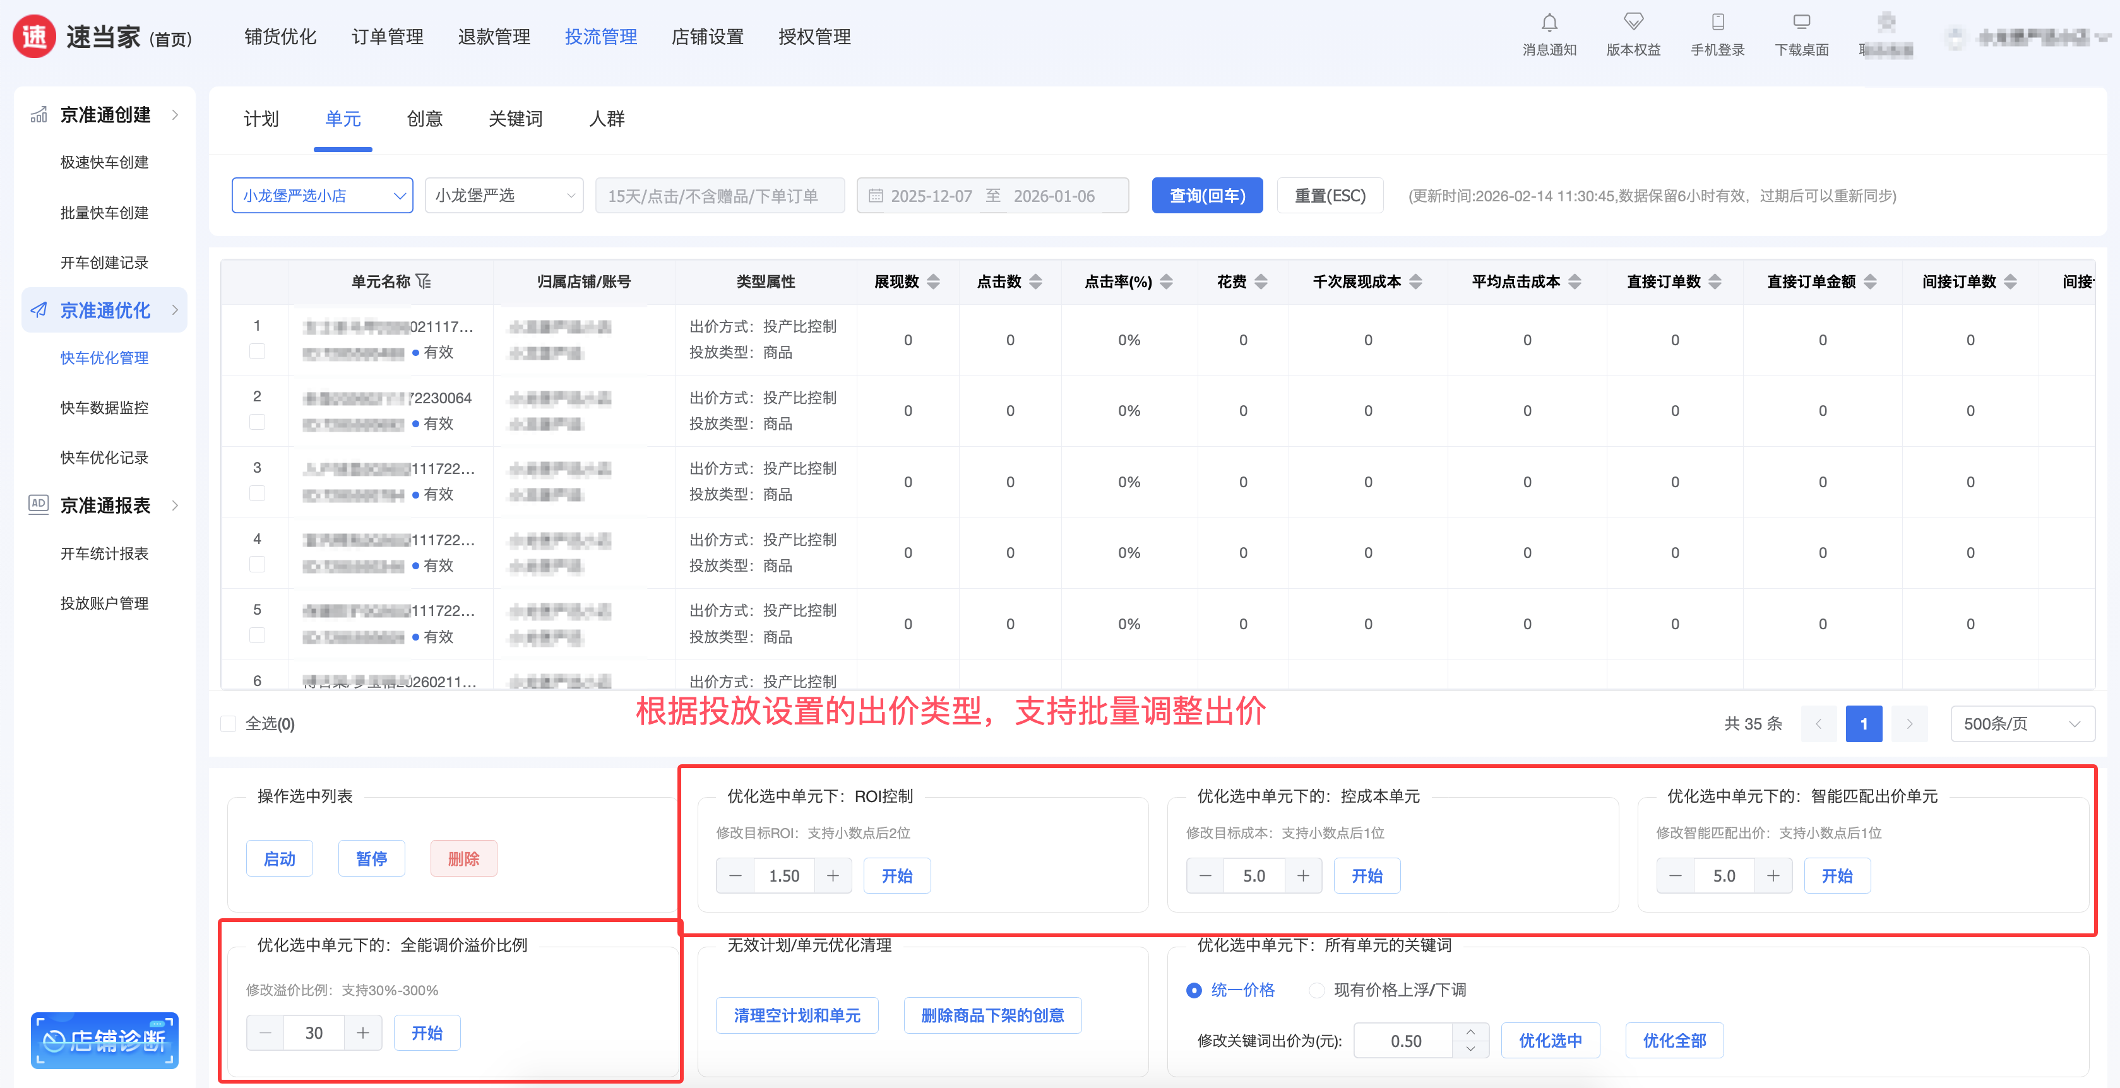
Task: Expand the 京准通报表 sidebar section
Action: click(x=105, y=505)
